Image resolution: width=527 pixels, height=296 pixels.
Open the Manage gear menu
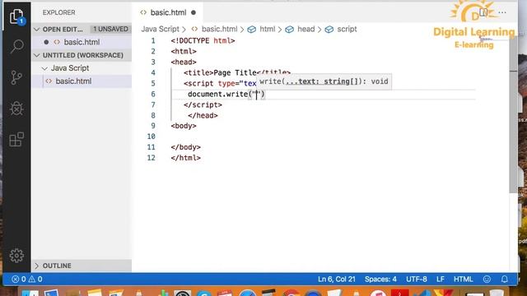tap(16, 256)
